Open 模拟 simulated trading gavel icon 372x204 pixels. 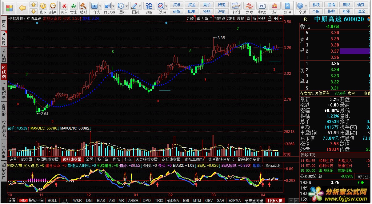coord(83,7)
